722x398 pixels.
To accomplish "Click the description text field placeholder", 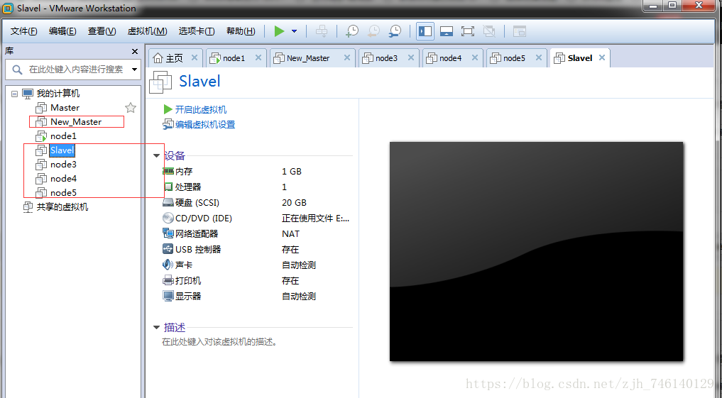I will (x=219, y=343).
